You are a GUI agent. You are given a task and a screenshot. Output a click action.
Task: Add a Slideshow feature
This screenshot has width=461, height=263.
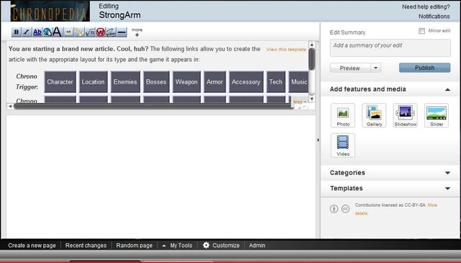tap(406, 115)
